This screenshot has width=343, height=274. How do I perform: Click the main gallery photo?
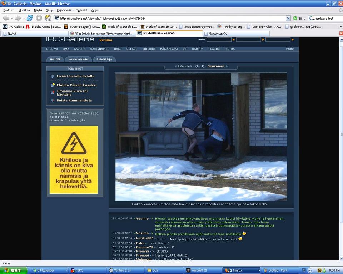pyautogui.click(x=201, y=137)
